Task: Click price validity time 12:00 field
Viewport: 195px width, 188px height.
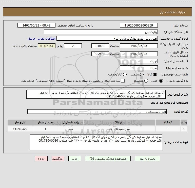Action: [x=100, y=54]
